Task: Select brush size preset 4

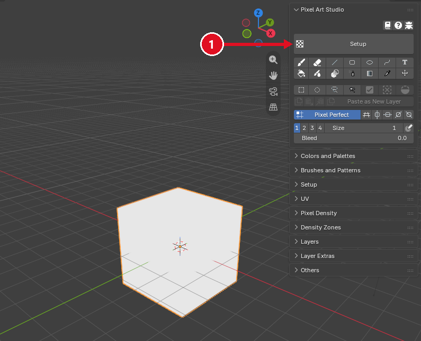Action: [320, 128]
